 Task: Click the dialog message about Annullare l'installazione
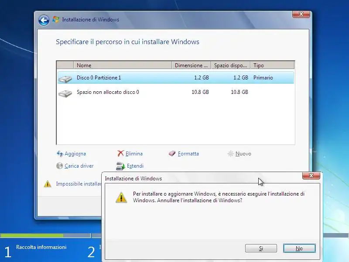[219, 197]
